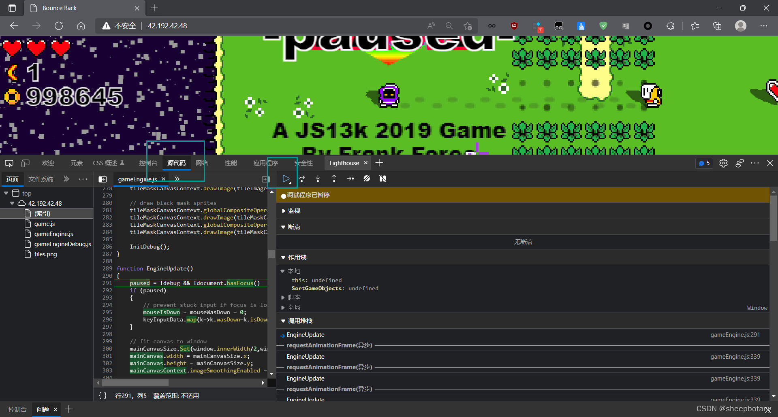Switch to the Lighthouse tab
The width and height of the screenshot is (778, 417).
(344, 163)
